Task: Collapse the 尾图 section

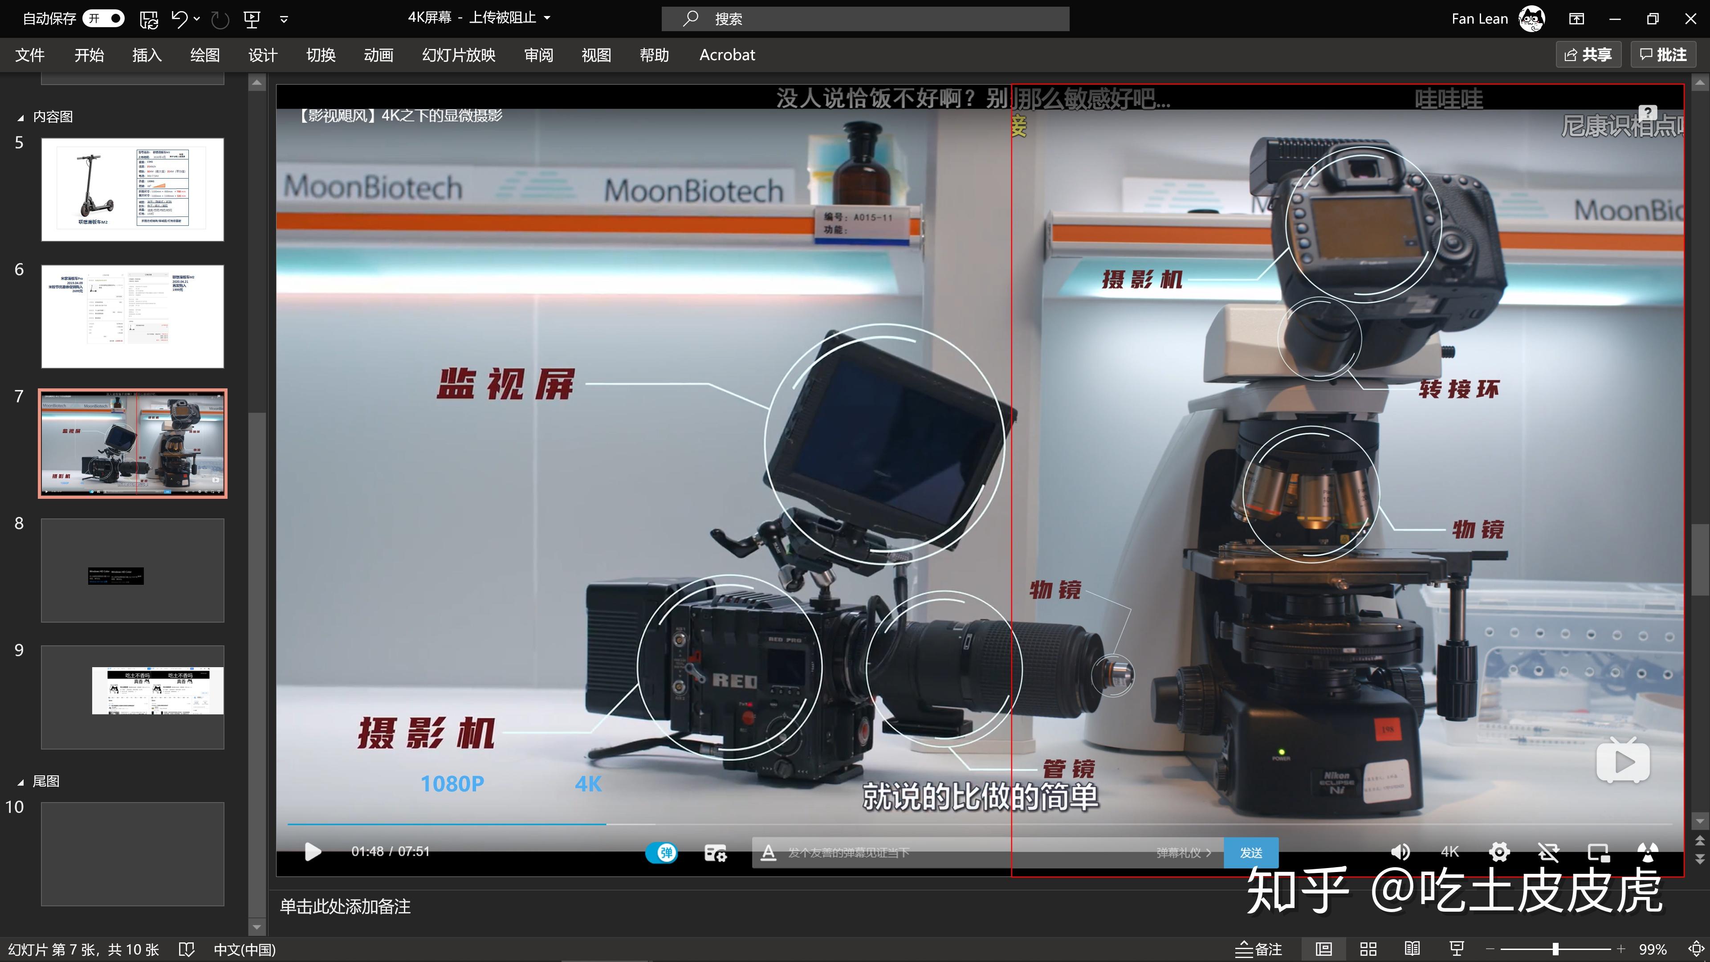Action: 20,782
